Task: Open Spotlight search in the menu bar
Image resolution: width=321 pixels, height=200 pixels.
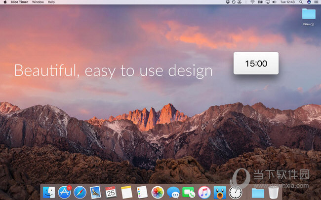Action: coord(302,2)
